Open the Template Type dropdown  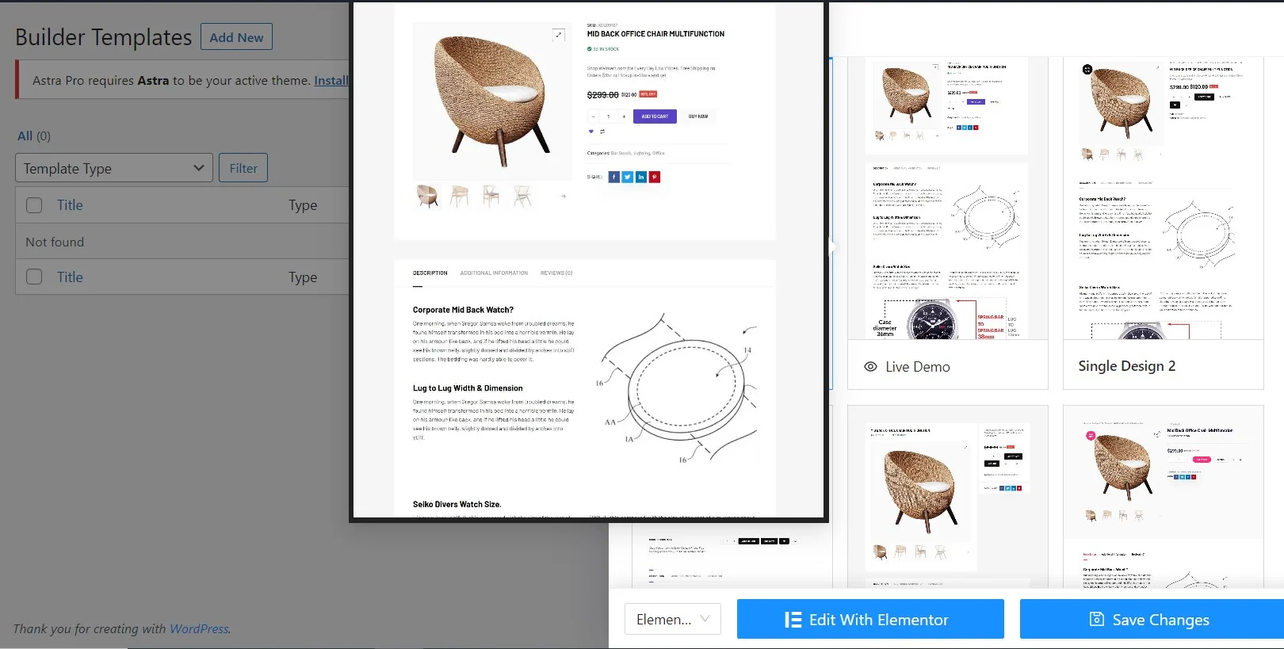click(x=114, y=168)
